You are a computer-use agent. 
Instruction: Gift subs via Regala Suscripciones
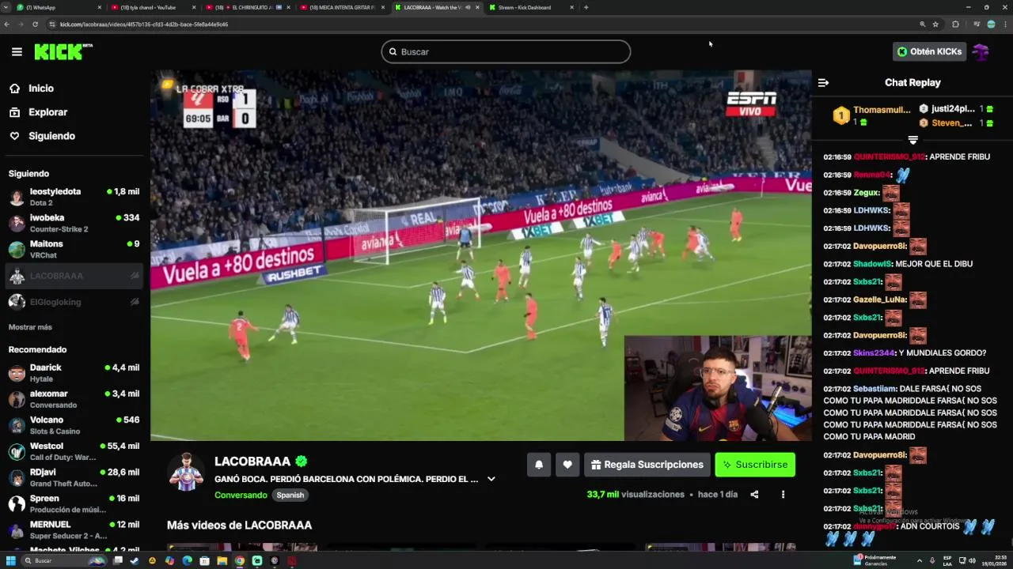647,465
